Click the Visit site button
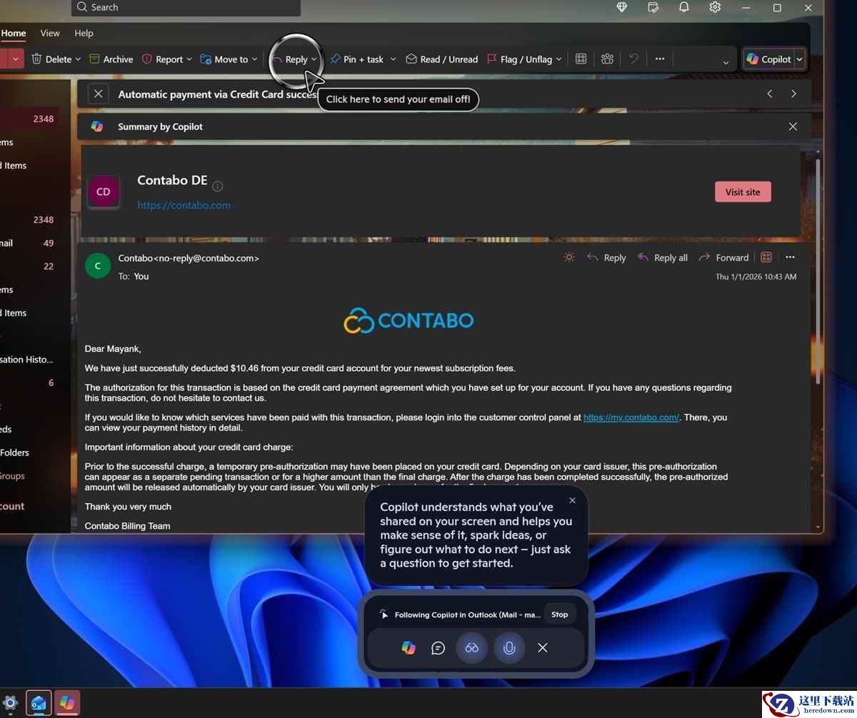The image size is (857, 718). point(743,192)
